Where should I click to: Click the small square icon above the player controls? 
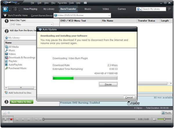[9, 113]
